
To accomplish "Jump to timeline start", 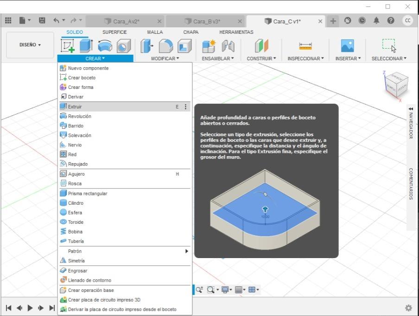I will pyautogui.click(x=8, y=308).
